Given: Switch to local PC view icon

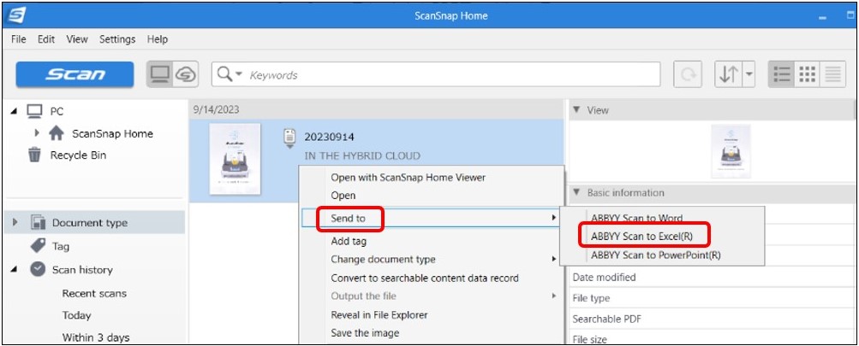Looking at the screenshot, I should pyautogui.click(x=159, y=74).
